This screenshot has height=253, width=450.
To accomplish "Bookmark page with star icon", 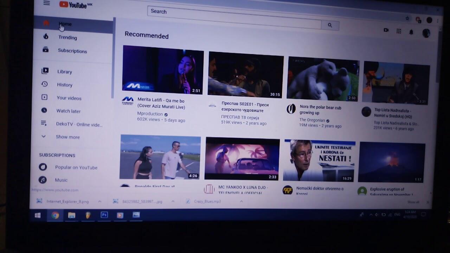I will [x=407, y=18].
